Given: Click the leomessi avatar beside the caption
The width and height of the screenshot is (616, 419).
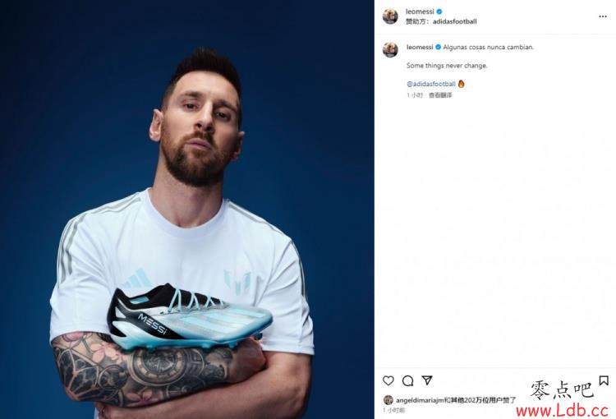Looking at the screenshot, I should point(390,50).
